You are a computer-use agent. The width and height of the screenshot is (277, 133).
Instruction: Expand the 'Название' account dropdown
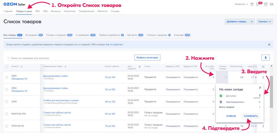pos(242,4)
